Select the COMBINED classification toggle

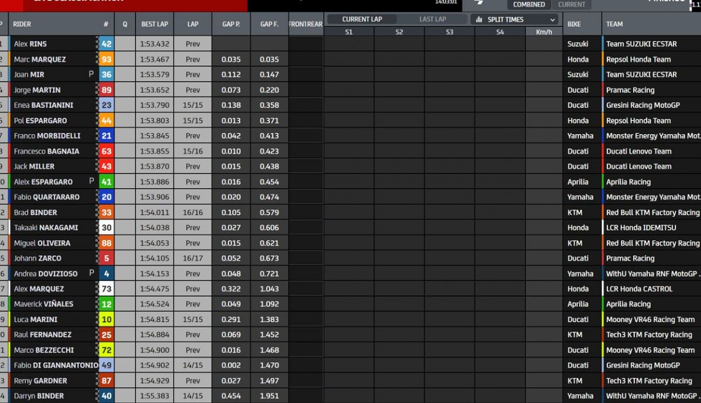[x=529, y=5]
